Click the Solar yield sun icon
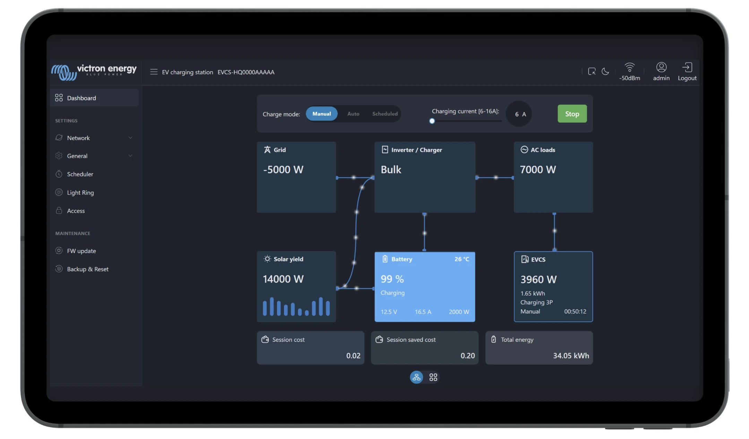This screenshot has width=749, height=439. tap(266, 259)
